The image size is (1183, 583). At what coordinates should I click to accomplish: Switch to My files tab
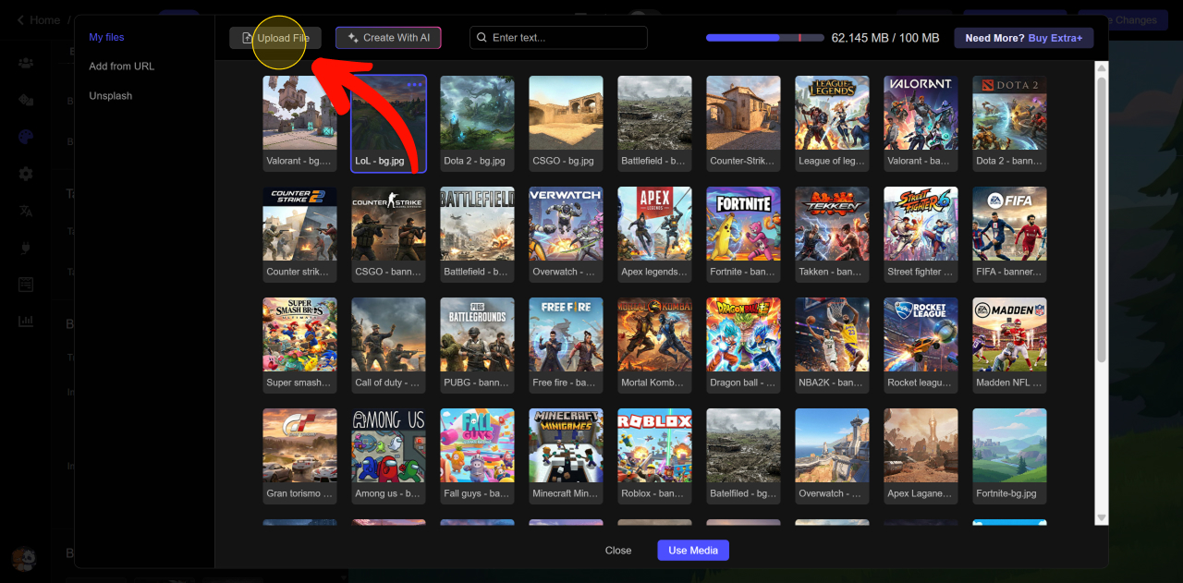(106, 37)
